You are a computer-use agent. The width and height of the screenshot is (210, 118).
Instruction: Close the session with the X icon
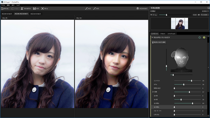(x=43, y=9)
